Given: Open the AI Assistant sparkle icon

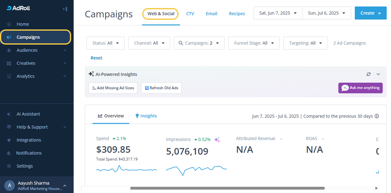Looking at the screenshot, I should (9, 114).
